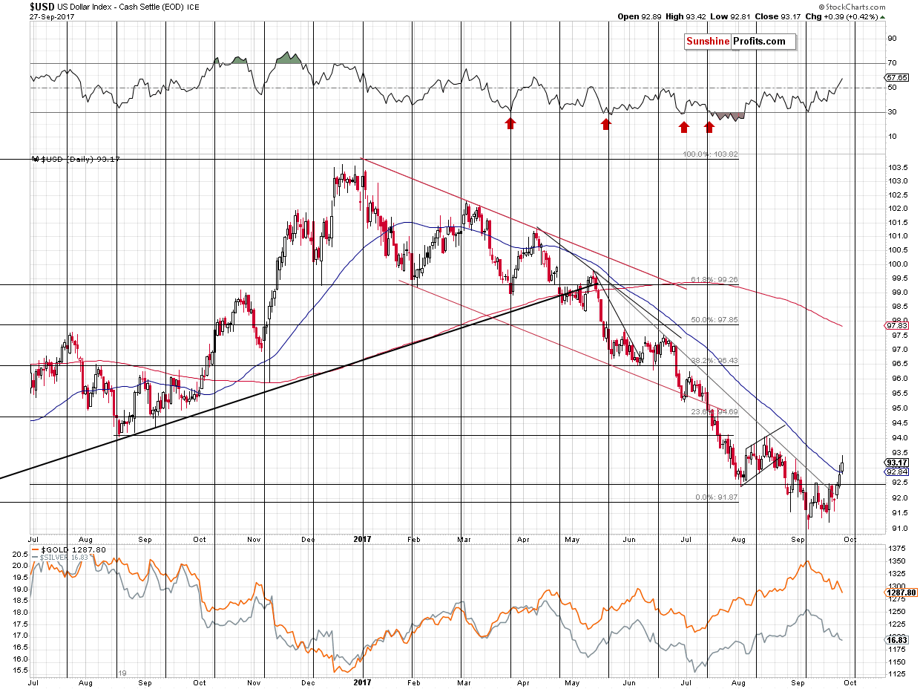
Task: Click the SunshineProfits.com logo
Action: pyautogui.click(x=739, y=42)
